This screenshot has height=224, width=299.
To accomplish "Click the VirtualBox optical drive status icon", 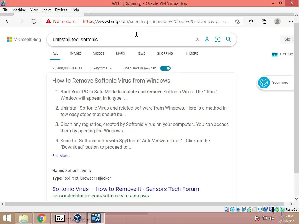I will point(232,209).
